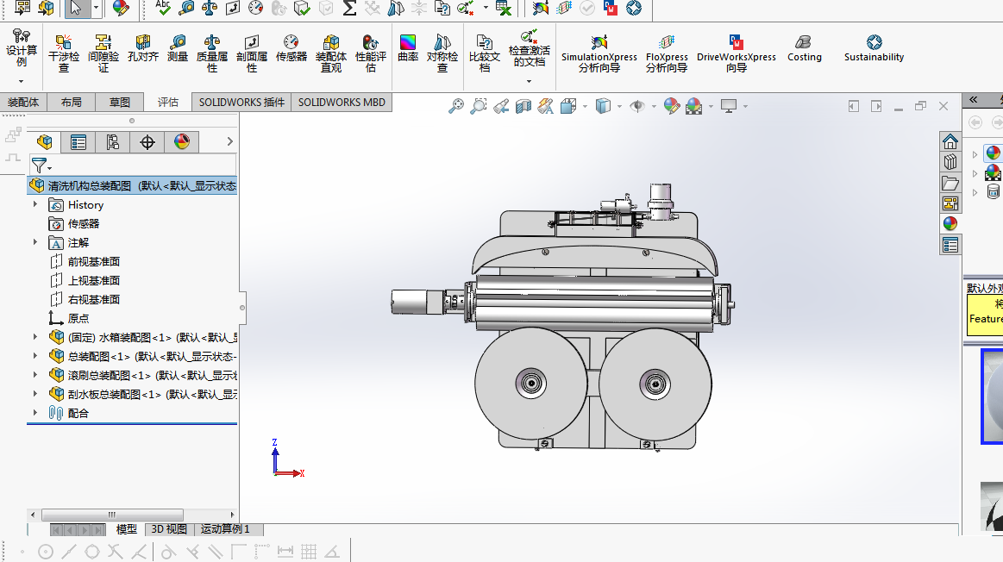Screen dimensions: 1003x562
Task: Click the feature tree horizontal scrollbar
Action: point(112,515)
